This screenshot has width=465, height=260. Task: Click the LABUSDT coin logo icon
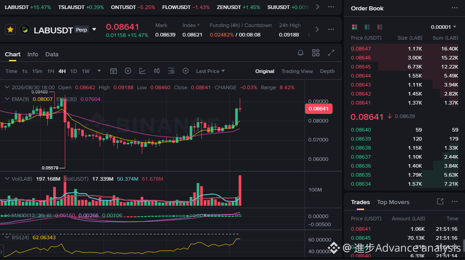click(x=25, y=30)
